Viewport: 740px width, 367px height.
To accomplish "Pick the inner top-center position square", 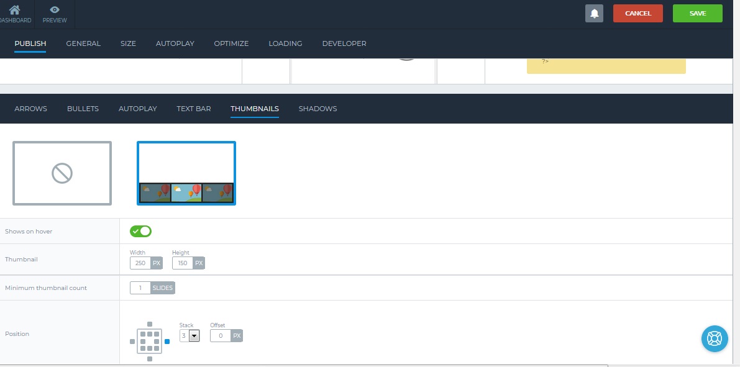I will pos(150,334).
